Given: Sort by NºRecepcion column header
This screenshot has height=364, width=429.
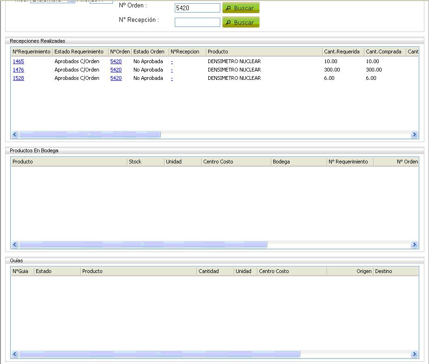Looking at the screenshot, I should (x=187, y=52).
